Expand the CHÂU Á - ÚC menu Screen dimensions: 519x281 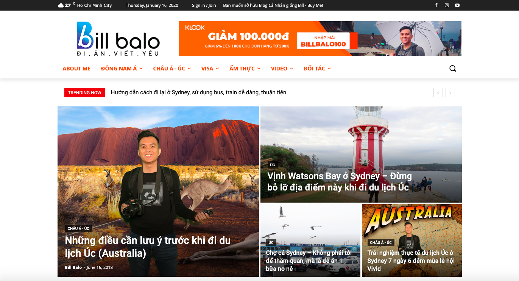[x=172, y=69]
